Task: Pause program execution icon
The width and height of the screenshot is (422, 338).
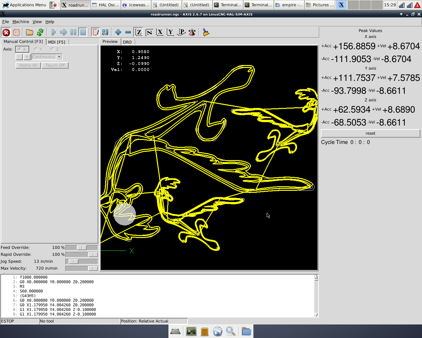Action: pos(73,32)
